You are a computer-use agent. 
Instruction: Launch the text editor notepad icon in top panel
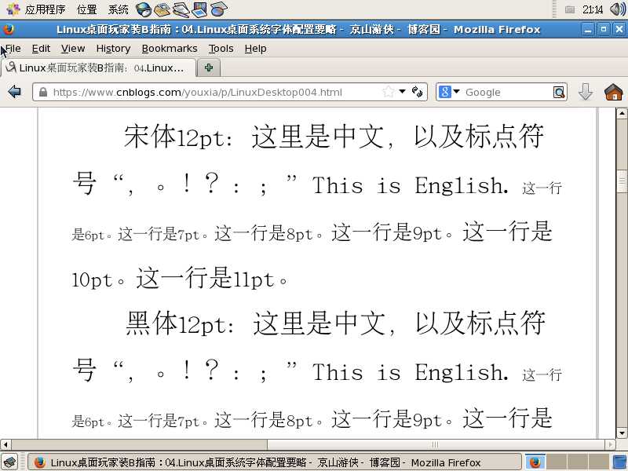point(181,9)
